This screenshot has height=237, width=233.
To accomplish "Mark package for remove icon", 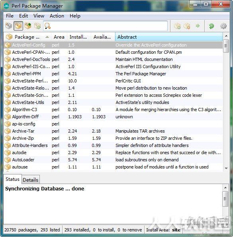I will click(x=187, y=26).
